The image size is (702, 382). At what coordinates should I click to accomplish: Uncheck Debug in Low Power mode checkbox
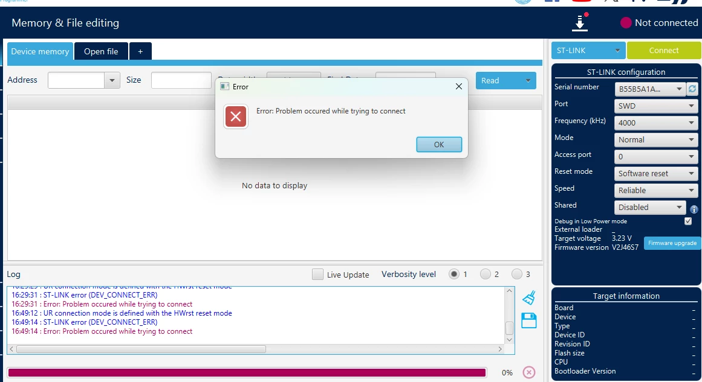tap(688, 221)
